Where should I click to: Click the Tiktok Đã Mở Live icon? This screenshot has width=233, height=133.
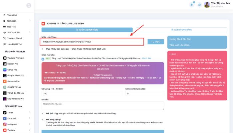coord(5,93)
